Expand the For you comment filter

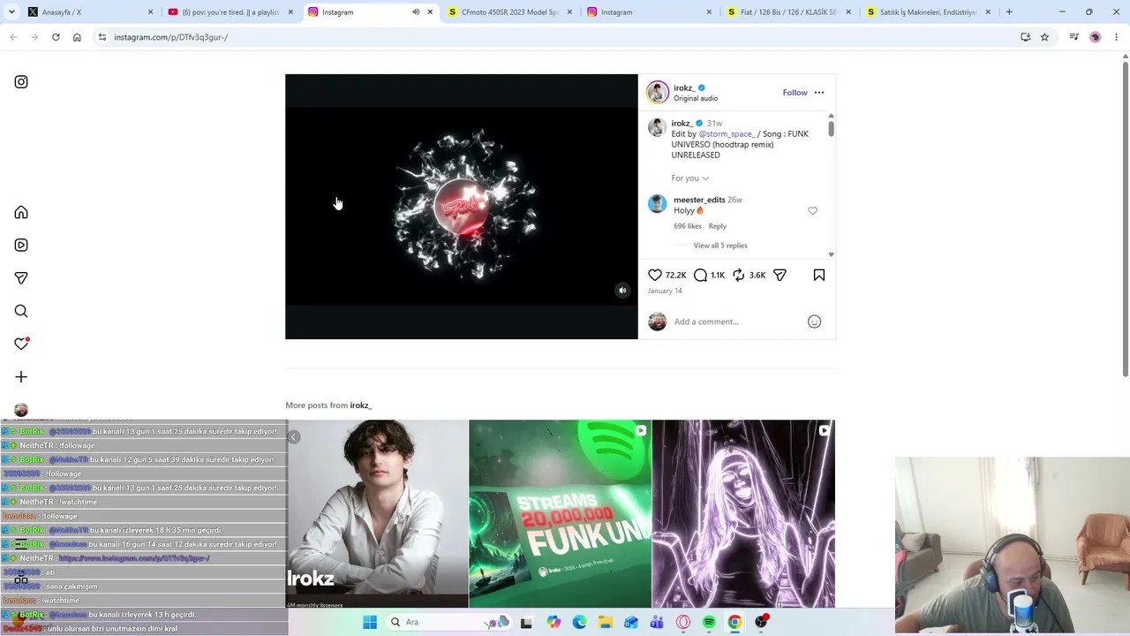click(689, 178)
